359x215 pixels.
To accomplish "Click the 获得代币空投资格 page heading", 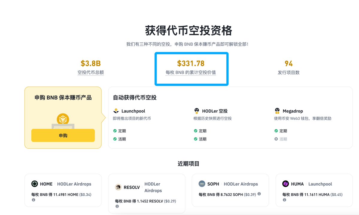I will [x=189, y=30].
